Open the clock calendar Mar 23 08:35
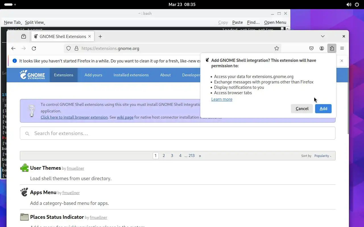This screenshot has width=364, height=227. [x=182, y=5]
